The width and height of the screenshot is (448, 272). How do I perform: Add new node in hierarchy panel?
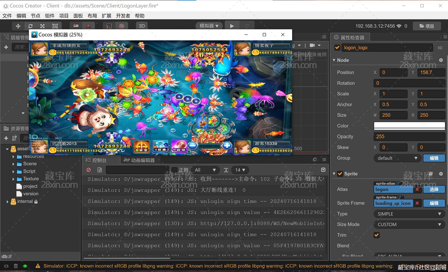tap(6, 47)
